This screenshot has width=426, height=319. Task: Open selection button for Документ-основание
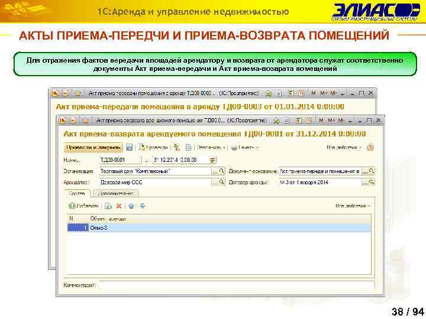click(365, 171)
